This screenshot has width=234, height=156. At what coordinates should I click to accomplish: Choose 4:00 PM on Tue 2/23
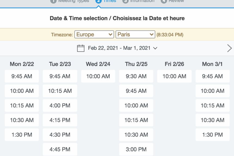[x=60, y=105]
